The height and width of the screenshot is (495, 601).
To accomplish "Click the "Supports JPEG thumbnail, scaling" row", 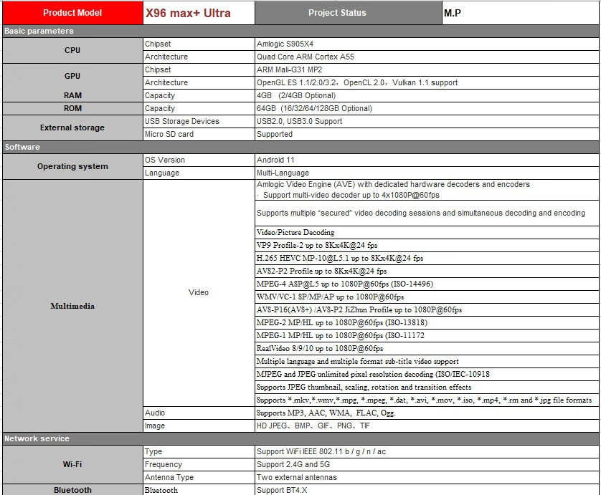I will [427, 387].
